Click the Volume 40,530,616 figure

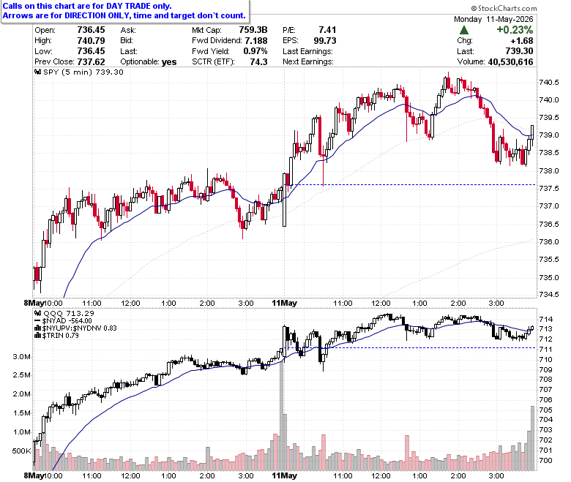coord(510,62)
